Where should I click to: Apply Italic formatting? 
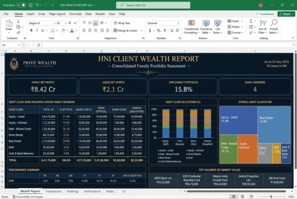click(37, 30)
